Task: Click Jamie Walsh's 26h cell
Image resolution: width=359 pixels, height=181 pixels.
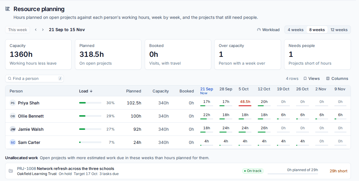Action: click(x=264, y=129)
